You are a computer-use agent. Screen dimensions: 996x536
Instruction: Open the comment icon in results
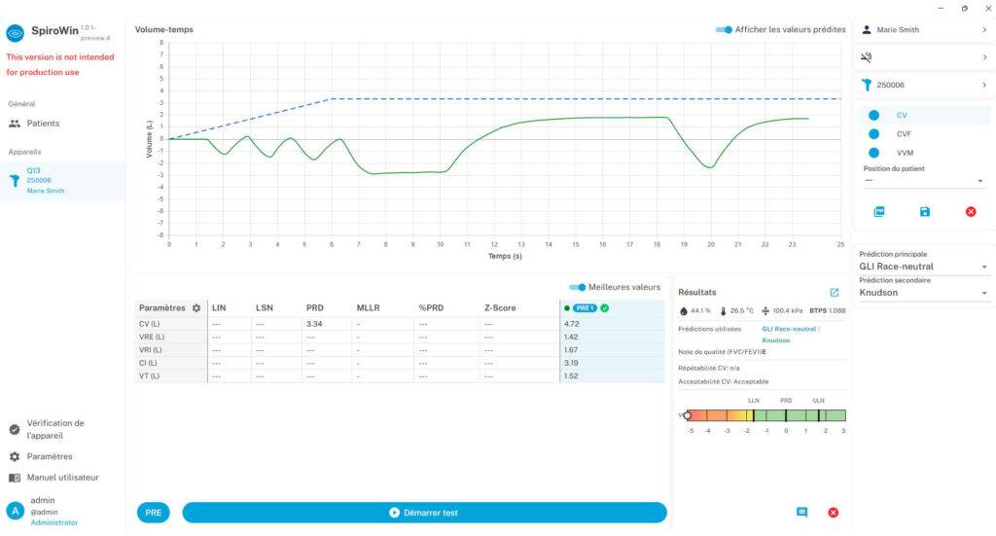click(801, 513)
